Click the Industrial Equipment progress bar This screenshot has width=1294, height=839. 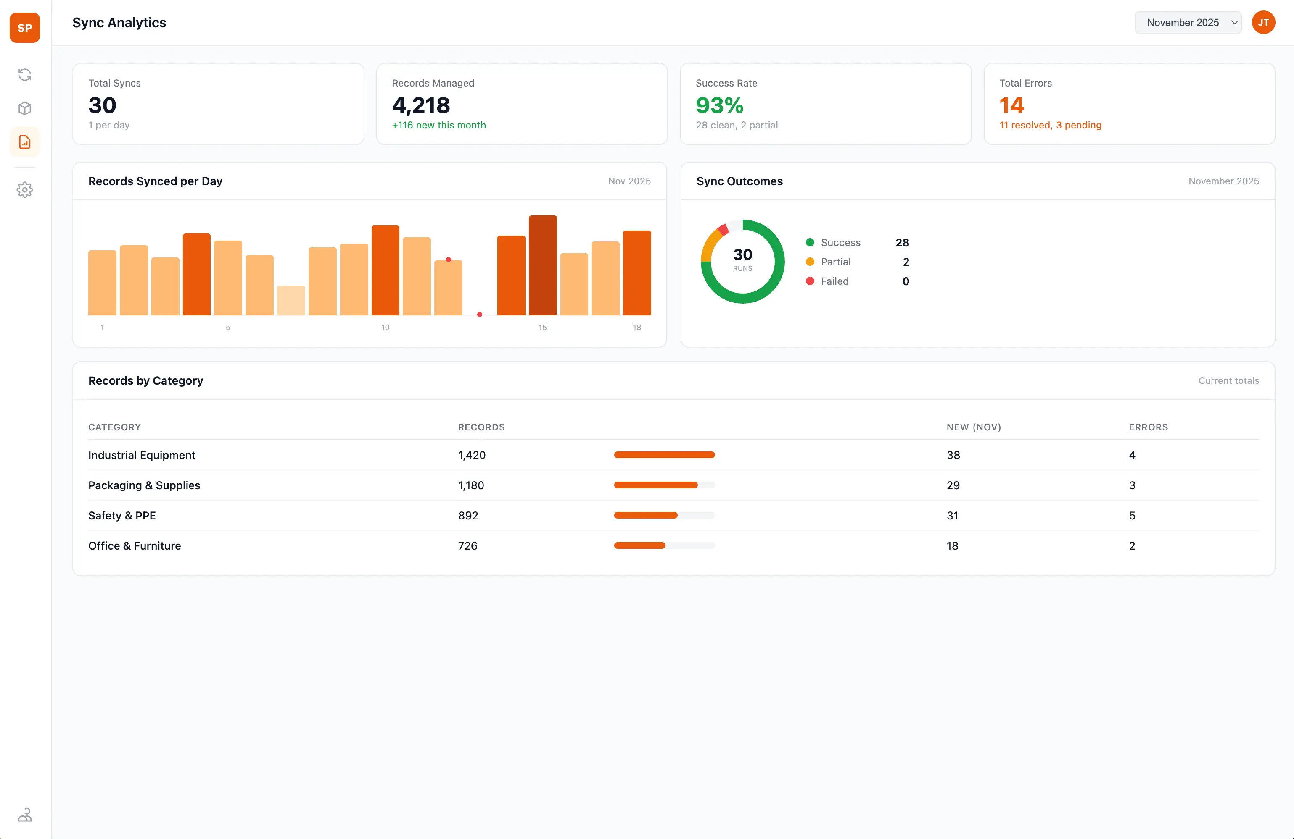(x=664, y=454)
